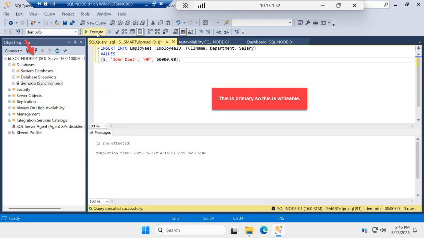Expand System Databases folder

pos(14,71)
